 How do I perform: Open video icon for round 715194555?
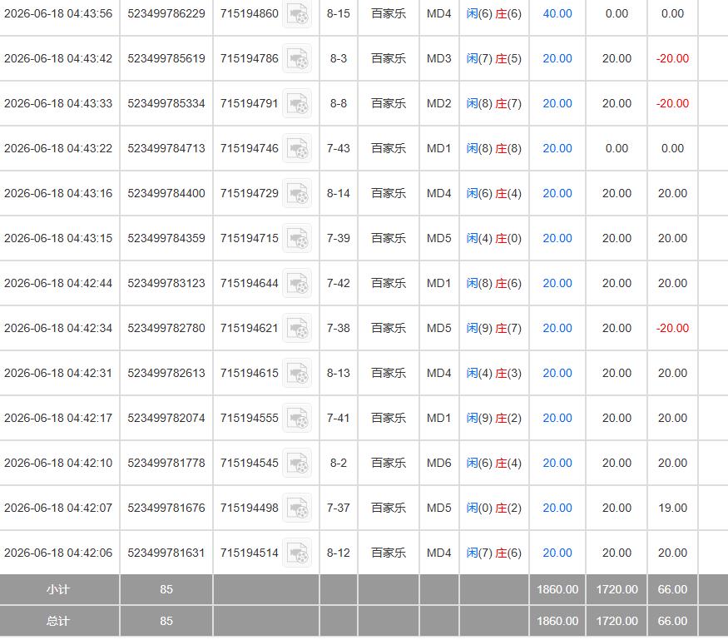point(297,418)
